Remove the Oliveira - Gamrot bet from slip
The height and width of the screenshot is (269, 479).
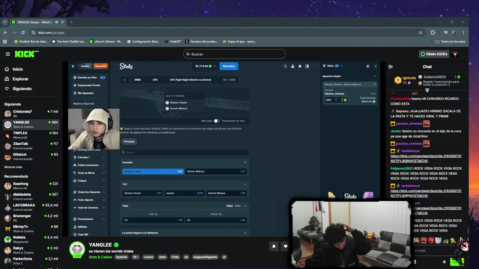click(375, 84)
